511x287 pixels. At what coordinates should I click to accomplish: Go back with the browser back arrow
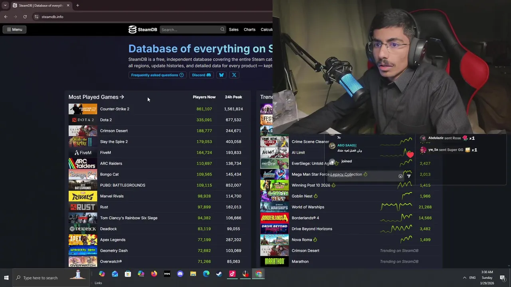[6, 17]
